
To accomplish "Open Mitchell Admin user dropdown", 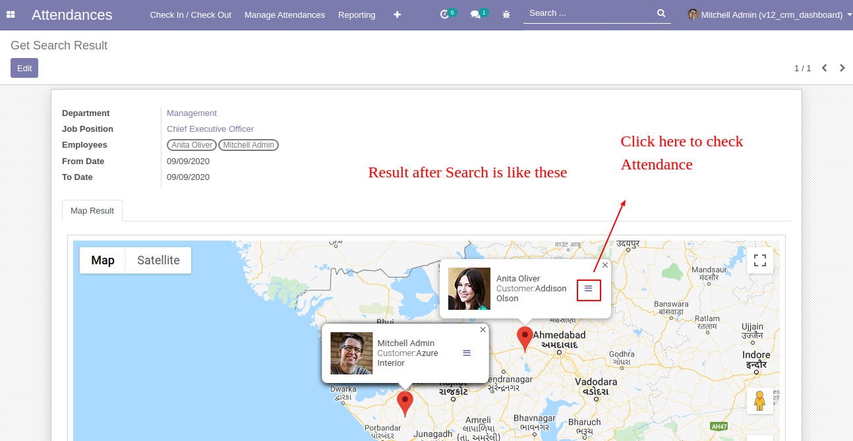I will click(x=769, y=15).
